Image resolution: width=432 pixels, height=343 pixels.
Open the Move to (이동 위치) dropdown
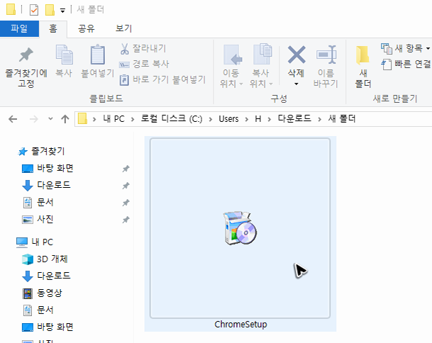231,84
